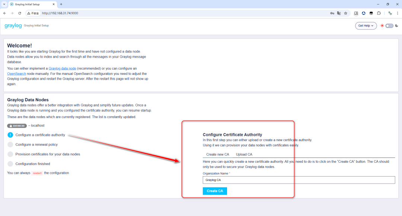Click the Organization Name label
Viewport: 402px width, 216px height.
(216, 174)
